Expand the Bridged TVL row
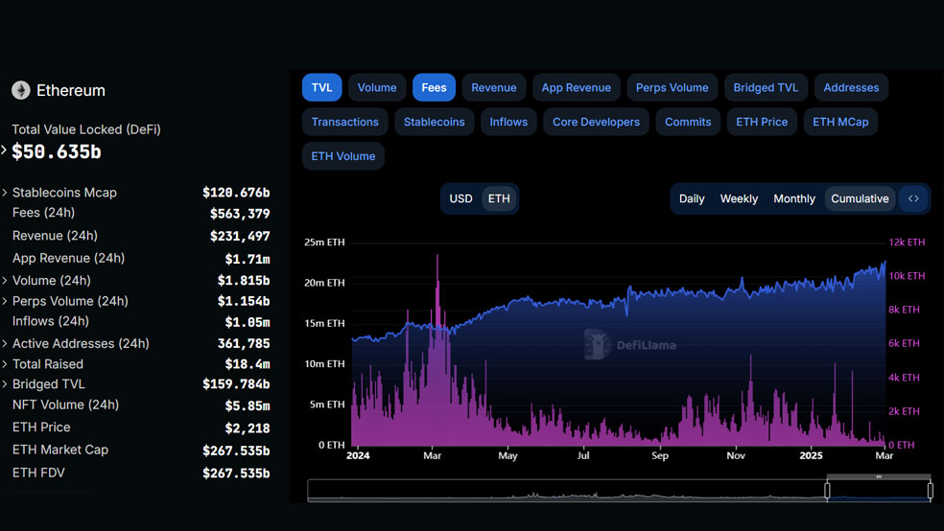The height and width of the screenshot is (531, 944). pos(5,383)
